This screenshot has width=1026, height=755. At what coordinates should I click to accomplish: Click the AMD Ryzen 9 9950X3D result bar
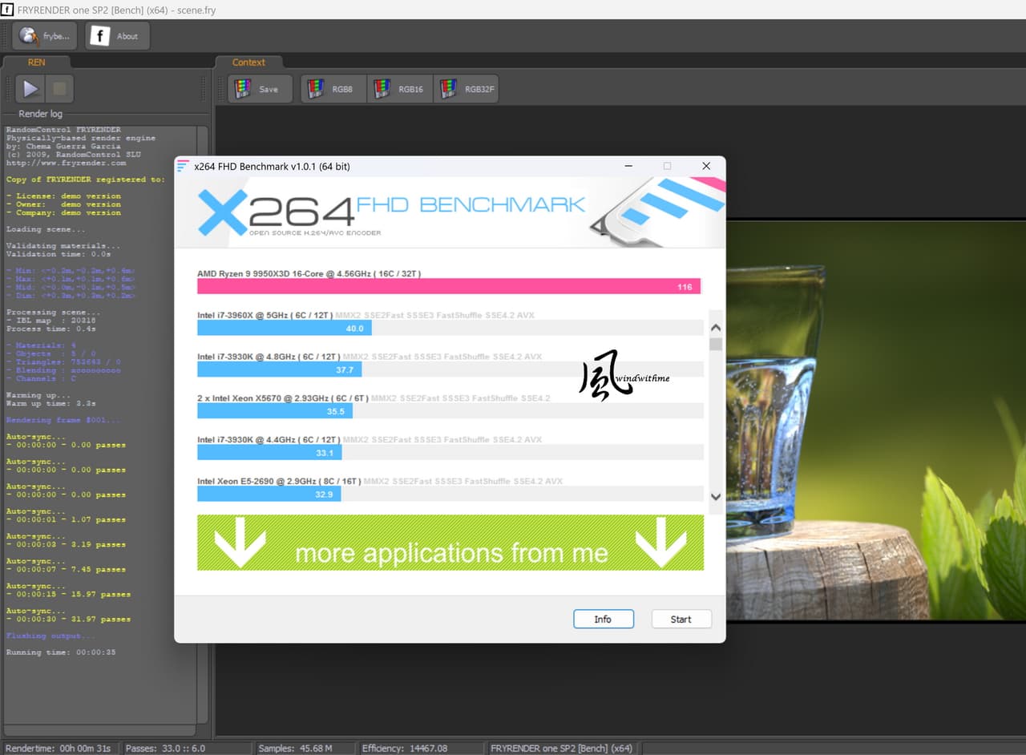pos(449,286)
